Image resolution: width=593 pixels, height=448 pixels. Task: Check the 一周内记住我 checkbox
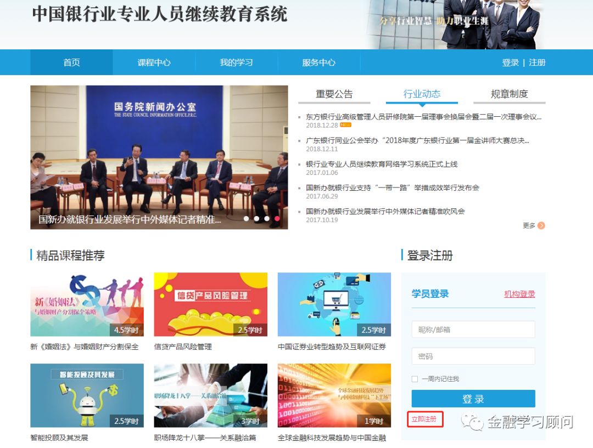(415, 379)
